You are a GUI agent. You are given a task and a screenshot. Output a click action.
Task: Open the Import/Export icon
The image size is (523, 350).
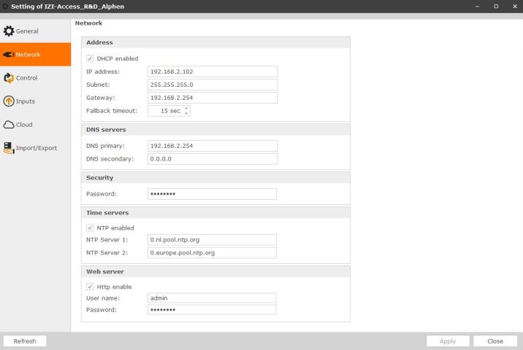pyautogui.click(x=9, y=148)
